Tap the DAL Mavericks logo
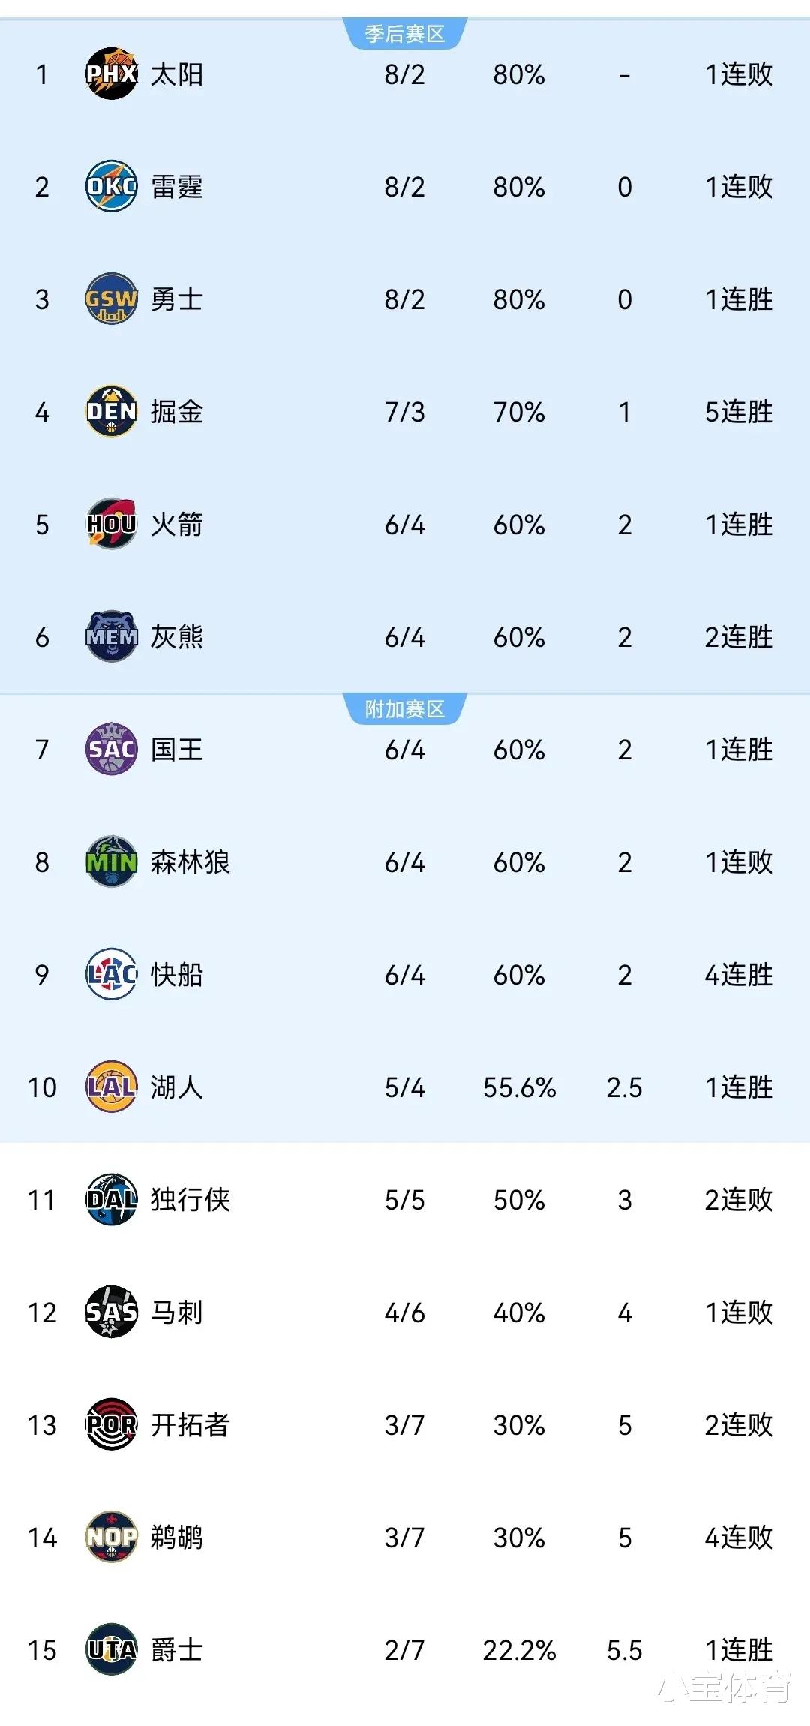Image resolution: width=810 pixels, height=1726 pixels. pos(111,1199)
